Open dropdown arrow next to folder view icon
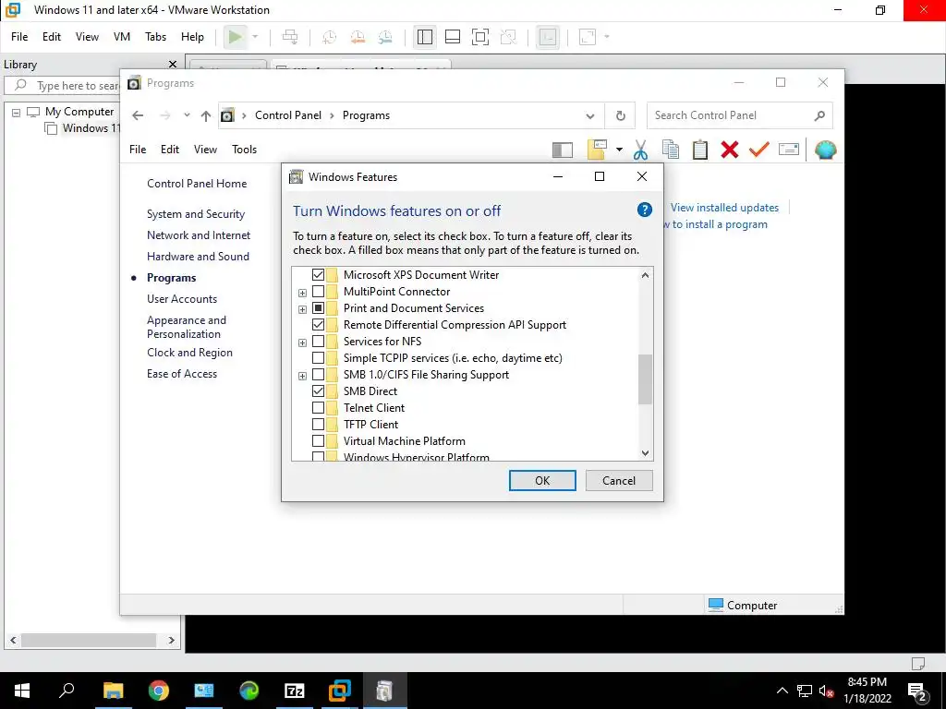946x709 pixels. click(x=619, y=150)
